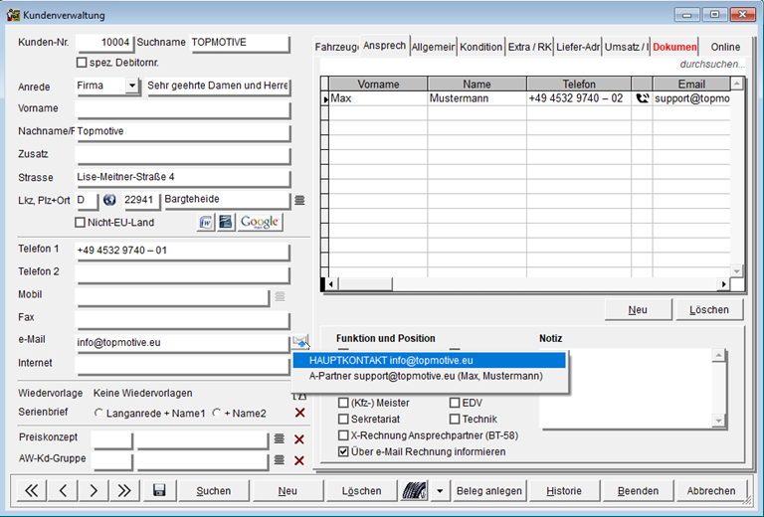Enable Nicht-EU-Land checkbox
This screenshot has width=764, height=517.
coord(80,222)
